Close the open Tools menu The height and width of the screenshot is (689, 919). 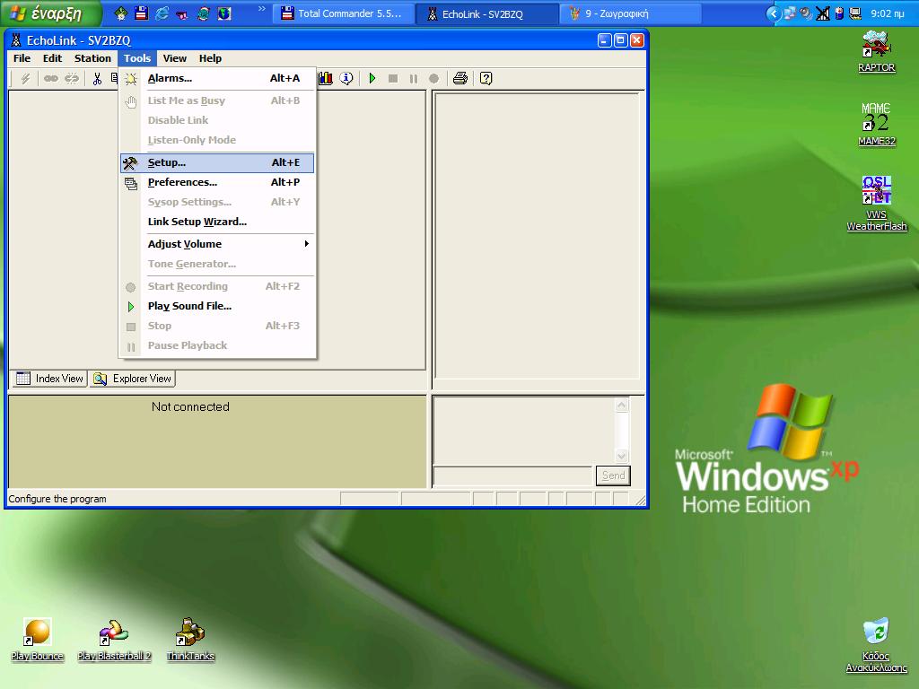(137, 58)
